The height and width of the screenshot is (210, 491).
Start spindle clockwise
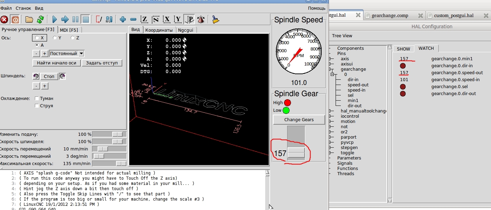(62, 76)
